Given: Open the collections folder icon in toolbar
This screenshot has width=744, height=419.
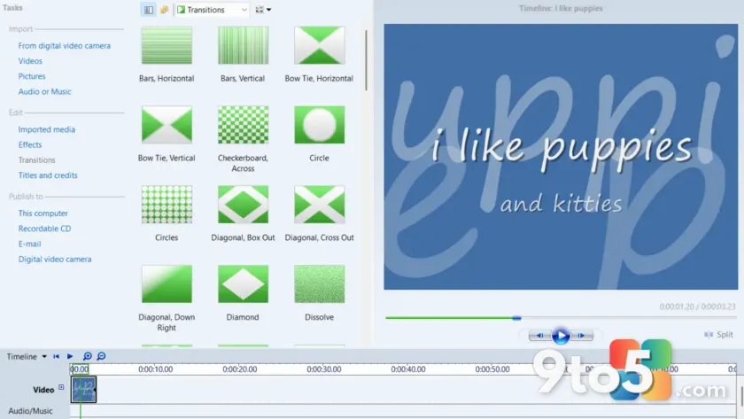Looking at the screenshot, I should (164, 10).
